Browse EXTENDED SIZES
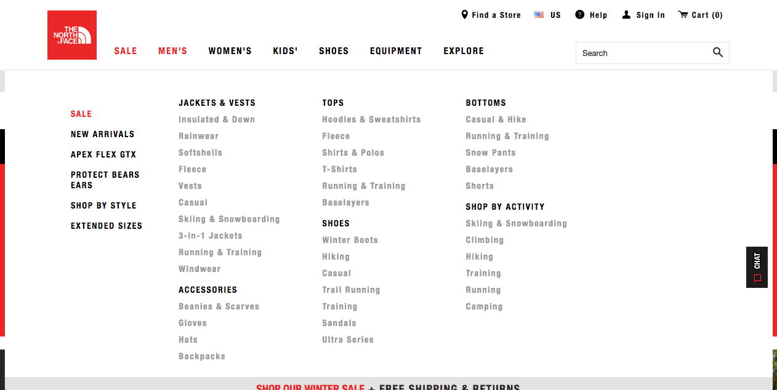Image resolution: width=777 pixels, height=390 pixels. (107, 226)
